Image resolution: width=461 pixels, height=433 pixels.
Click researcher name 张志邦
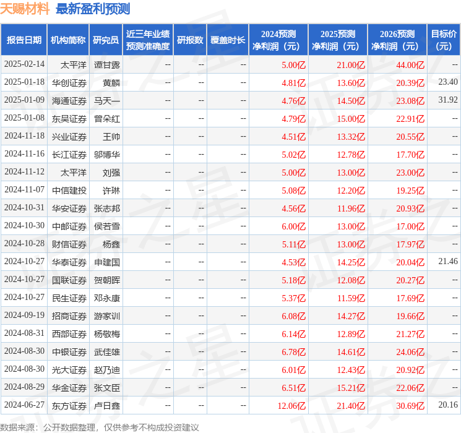click(106, 208)
